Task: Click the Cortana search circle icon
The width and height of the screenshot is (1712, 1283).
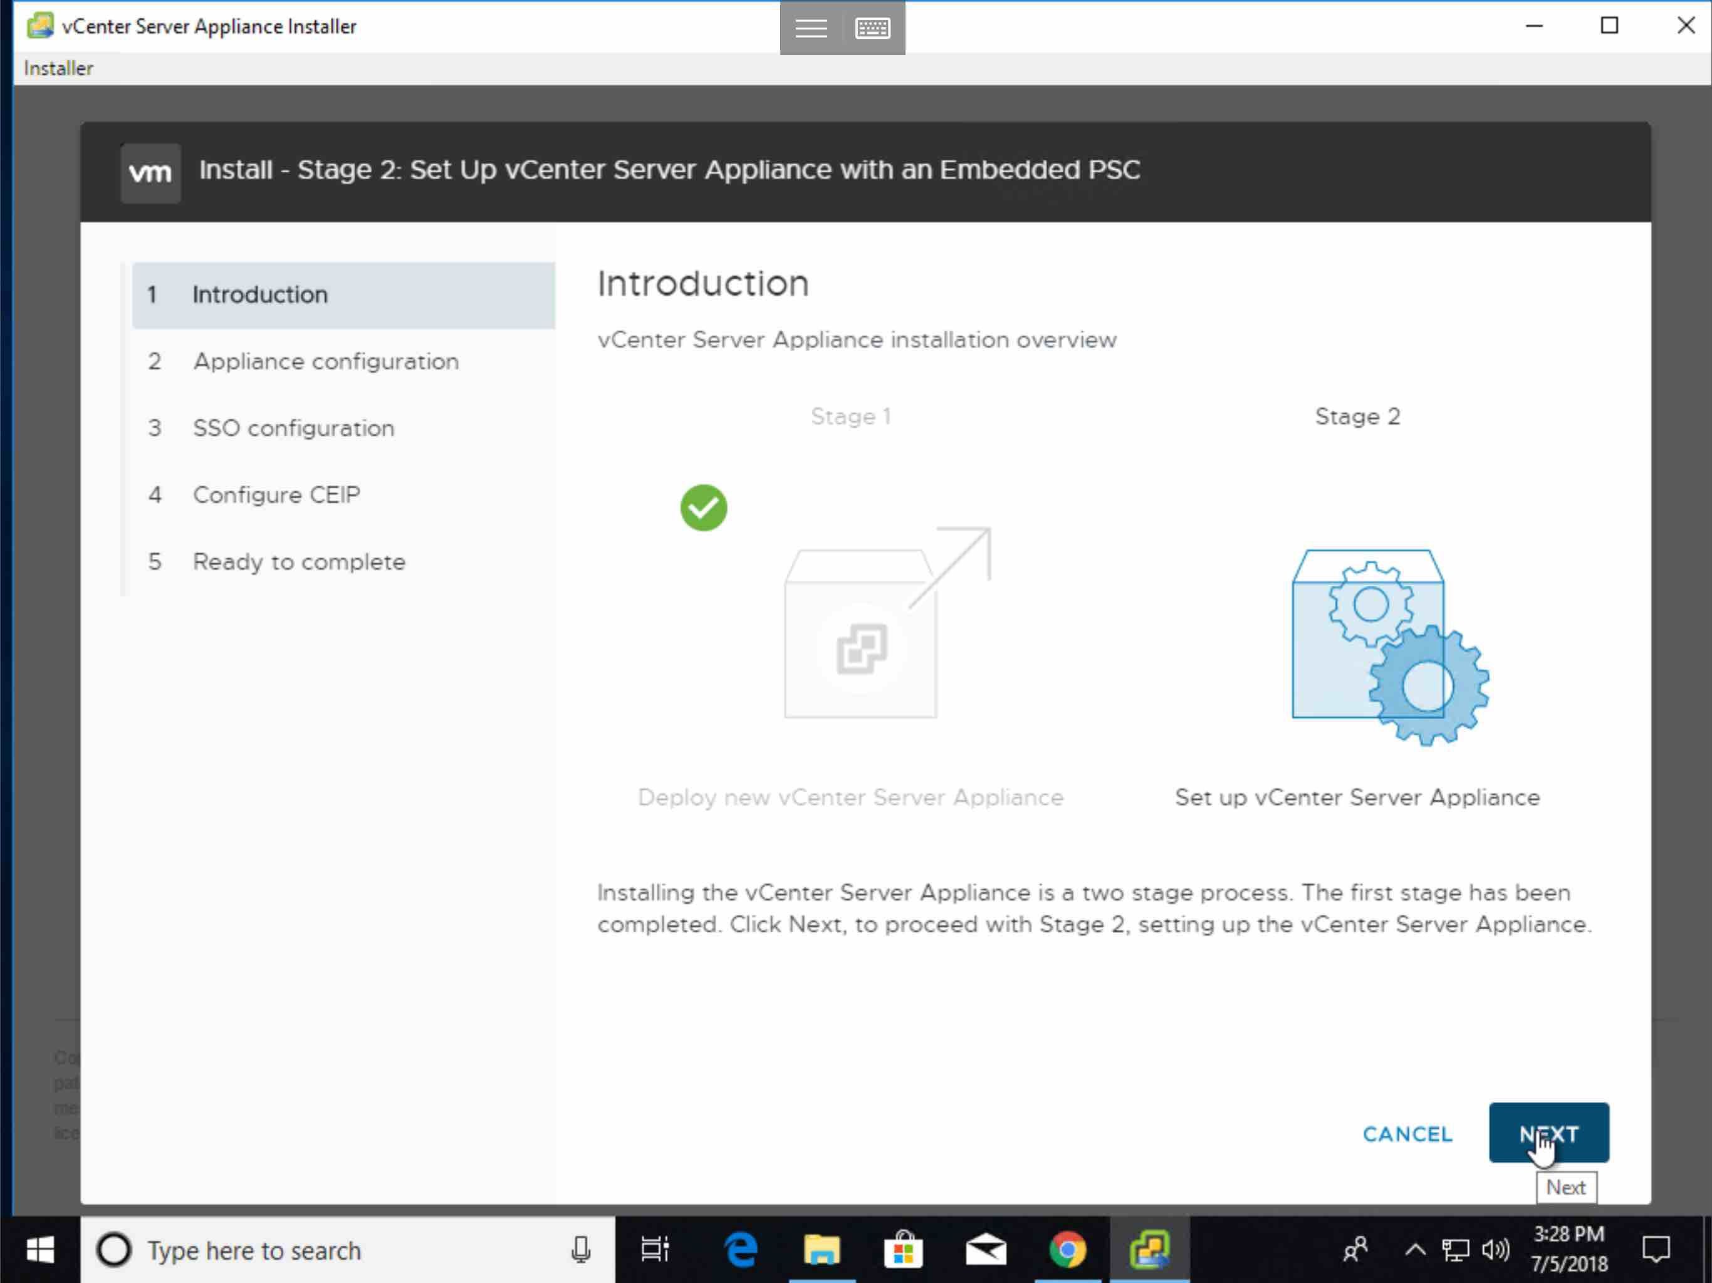Action: tap(114, 1250)
